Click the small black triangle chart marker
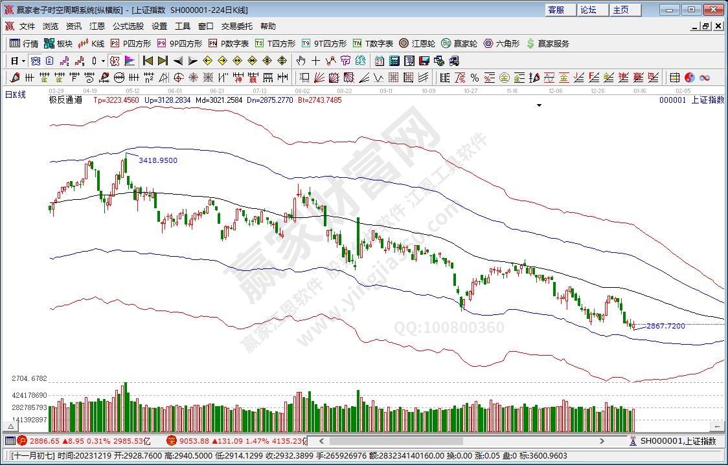Screen dimensions: 728x465 point(539,106)
